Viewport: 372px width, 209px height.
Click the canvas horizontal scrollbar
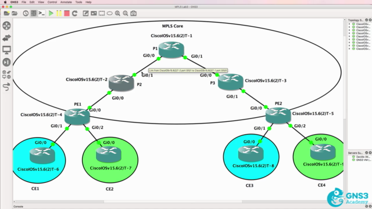pyautogui.click(x=173, y=202)
